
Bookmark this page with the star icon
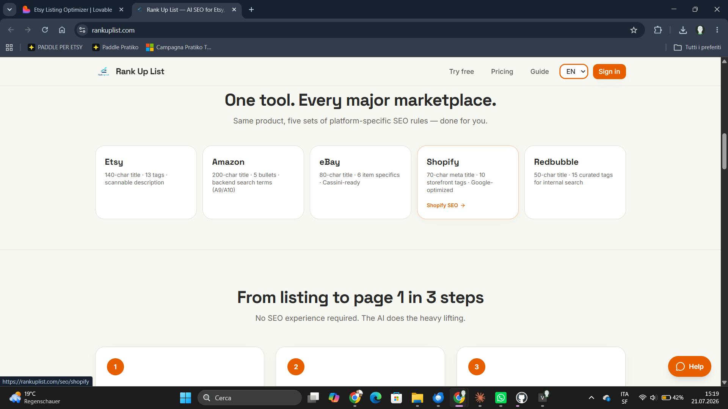tap(634, 30)
